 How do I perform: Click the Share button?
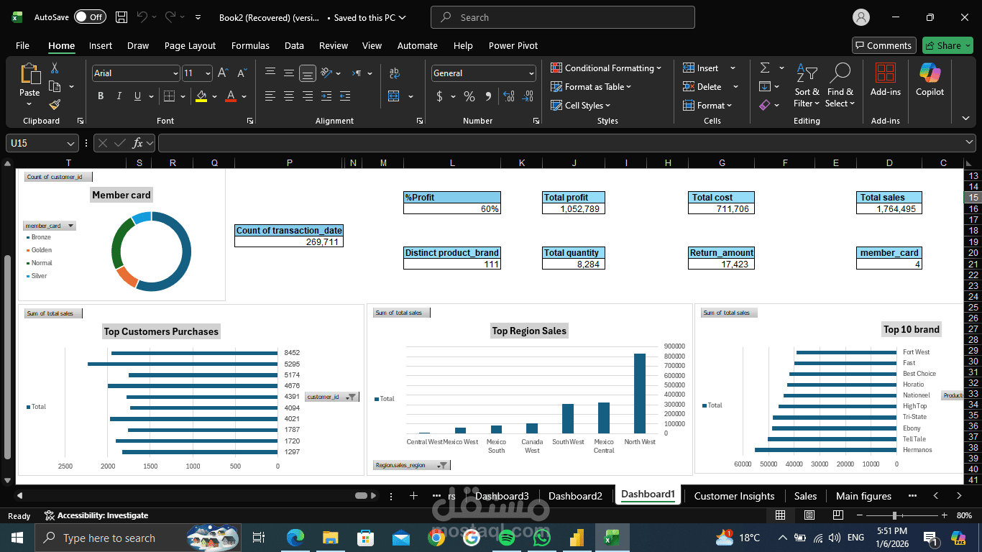(947, 45)
